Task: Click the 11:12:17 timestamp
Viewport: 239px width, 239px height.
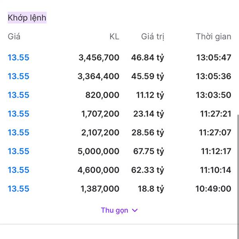Action: (x=215, y=151)
